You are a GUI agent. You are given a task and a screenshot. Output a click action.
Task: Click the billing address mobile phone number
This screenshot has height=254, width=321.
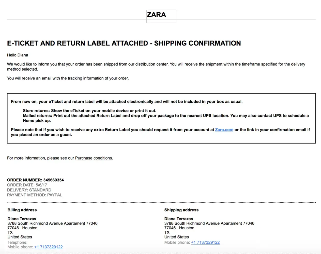pyautogui.click(x=49, y=247)
